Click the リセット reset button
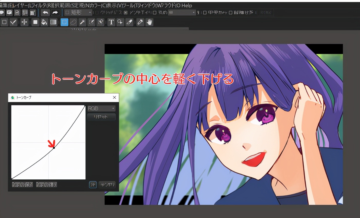Image resolution: width=360 pixels, height=218 pixels. click(101, 117)
